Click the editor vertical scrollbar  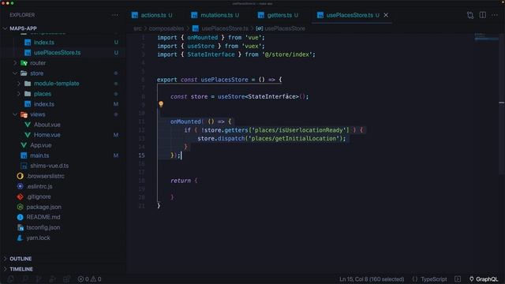(x=502, y=103)
